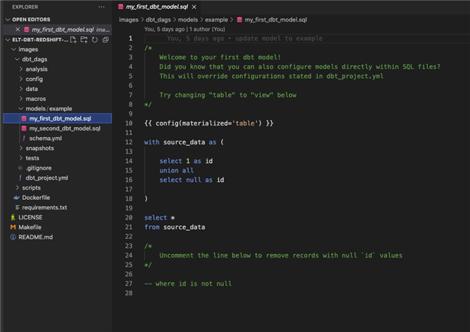Open the Makefile in the file tree
470x332 pixels.
pyautogui.click(x=29, y=227)
